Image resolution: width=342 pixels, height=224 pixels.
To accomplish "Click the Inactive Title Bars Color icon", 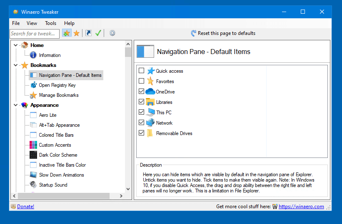I will (x=33, y=165).
